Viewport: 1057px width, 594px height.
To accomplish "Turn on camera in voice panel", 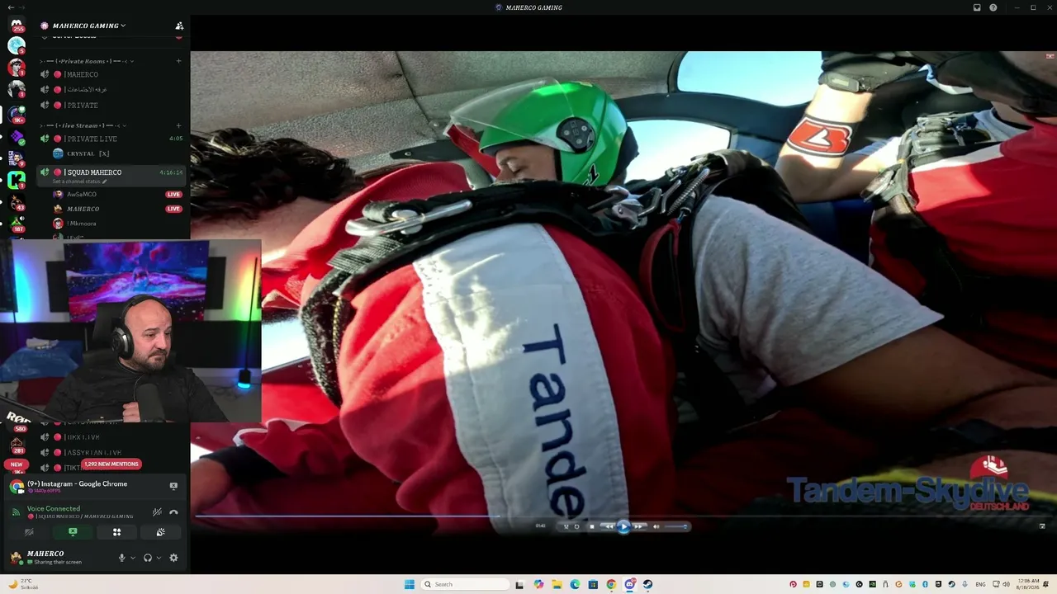I will [x=29, y=532].
